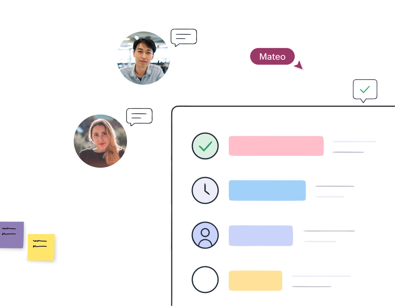This screenshot has width=395, height=306.
Task: Click the man's profile photo avatar
Action: (x=143, y=58)
